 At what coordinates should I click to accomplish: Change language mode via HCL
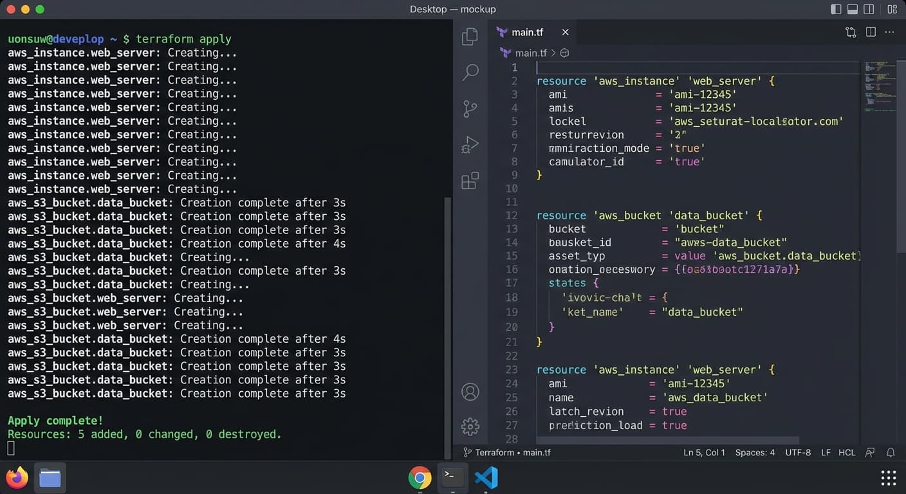pyautogui.click(x=847, y=452)
